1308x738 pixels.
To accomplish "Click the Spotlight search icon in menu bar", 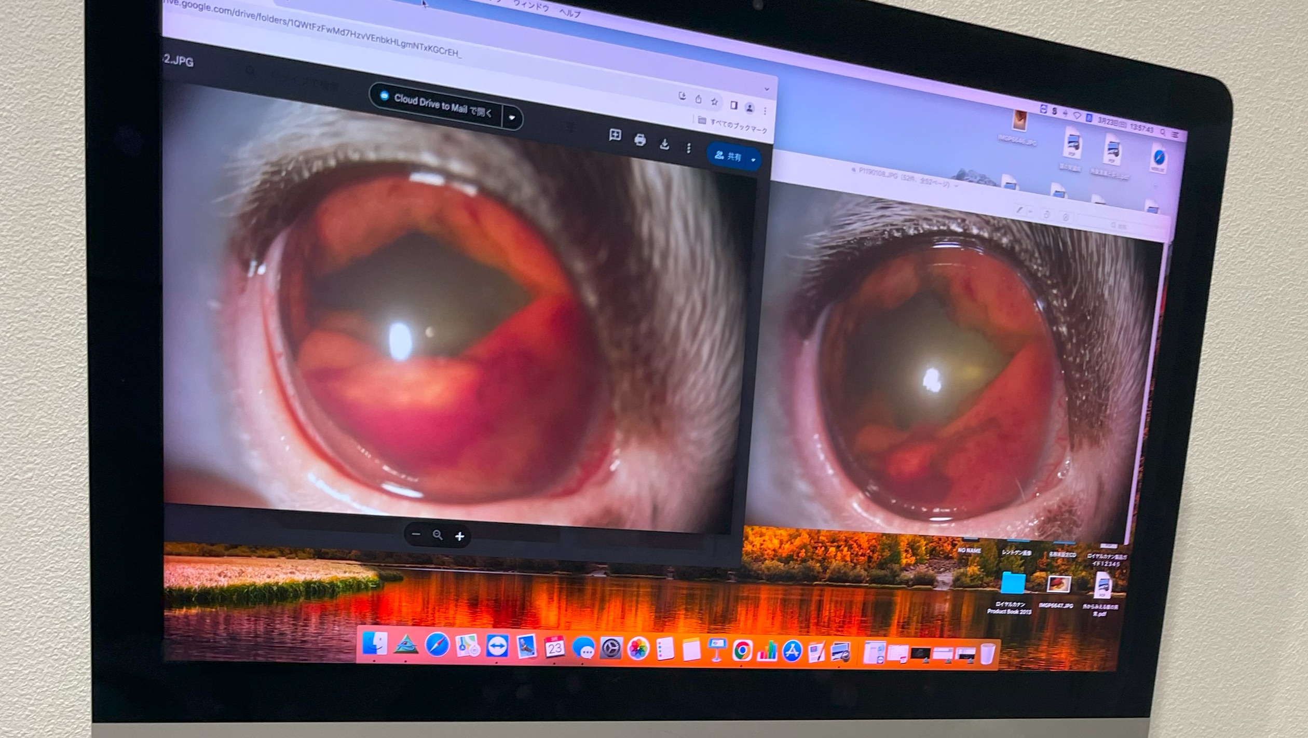I will 1163,133.
